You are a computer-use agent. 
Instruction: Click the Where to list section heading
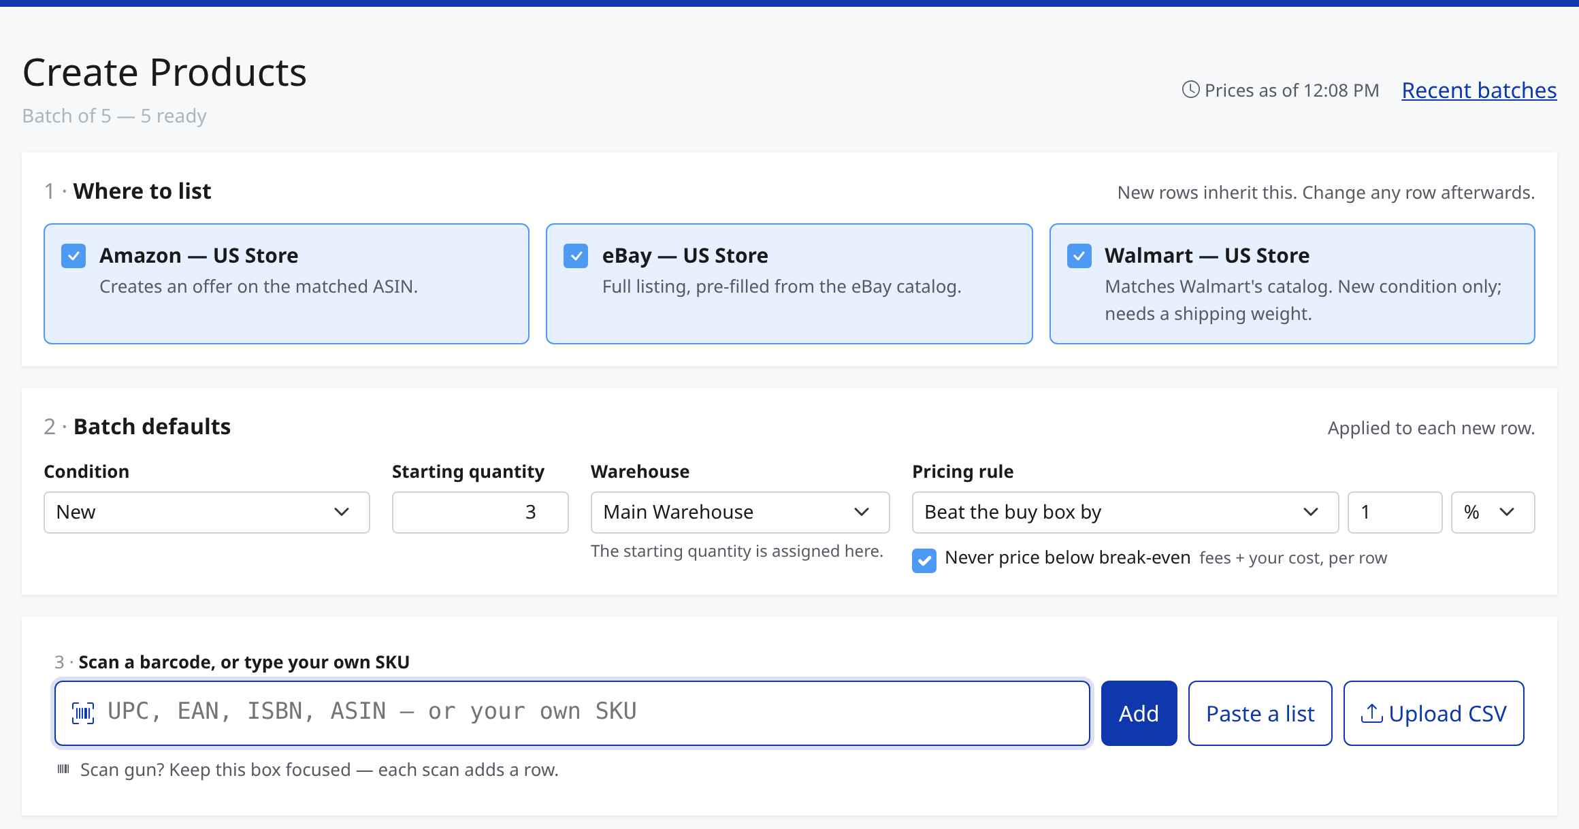click(142, 191)
